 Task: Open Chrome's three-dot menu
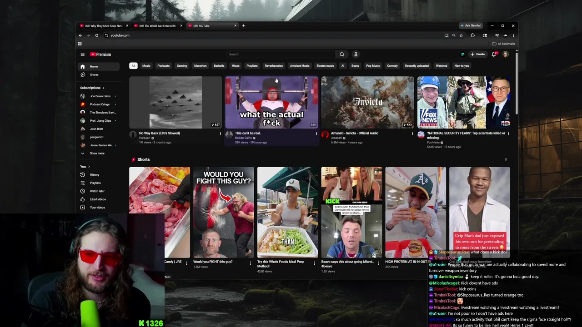tap(513, 35)
